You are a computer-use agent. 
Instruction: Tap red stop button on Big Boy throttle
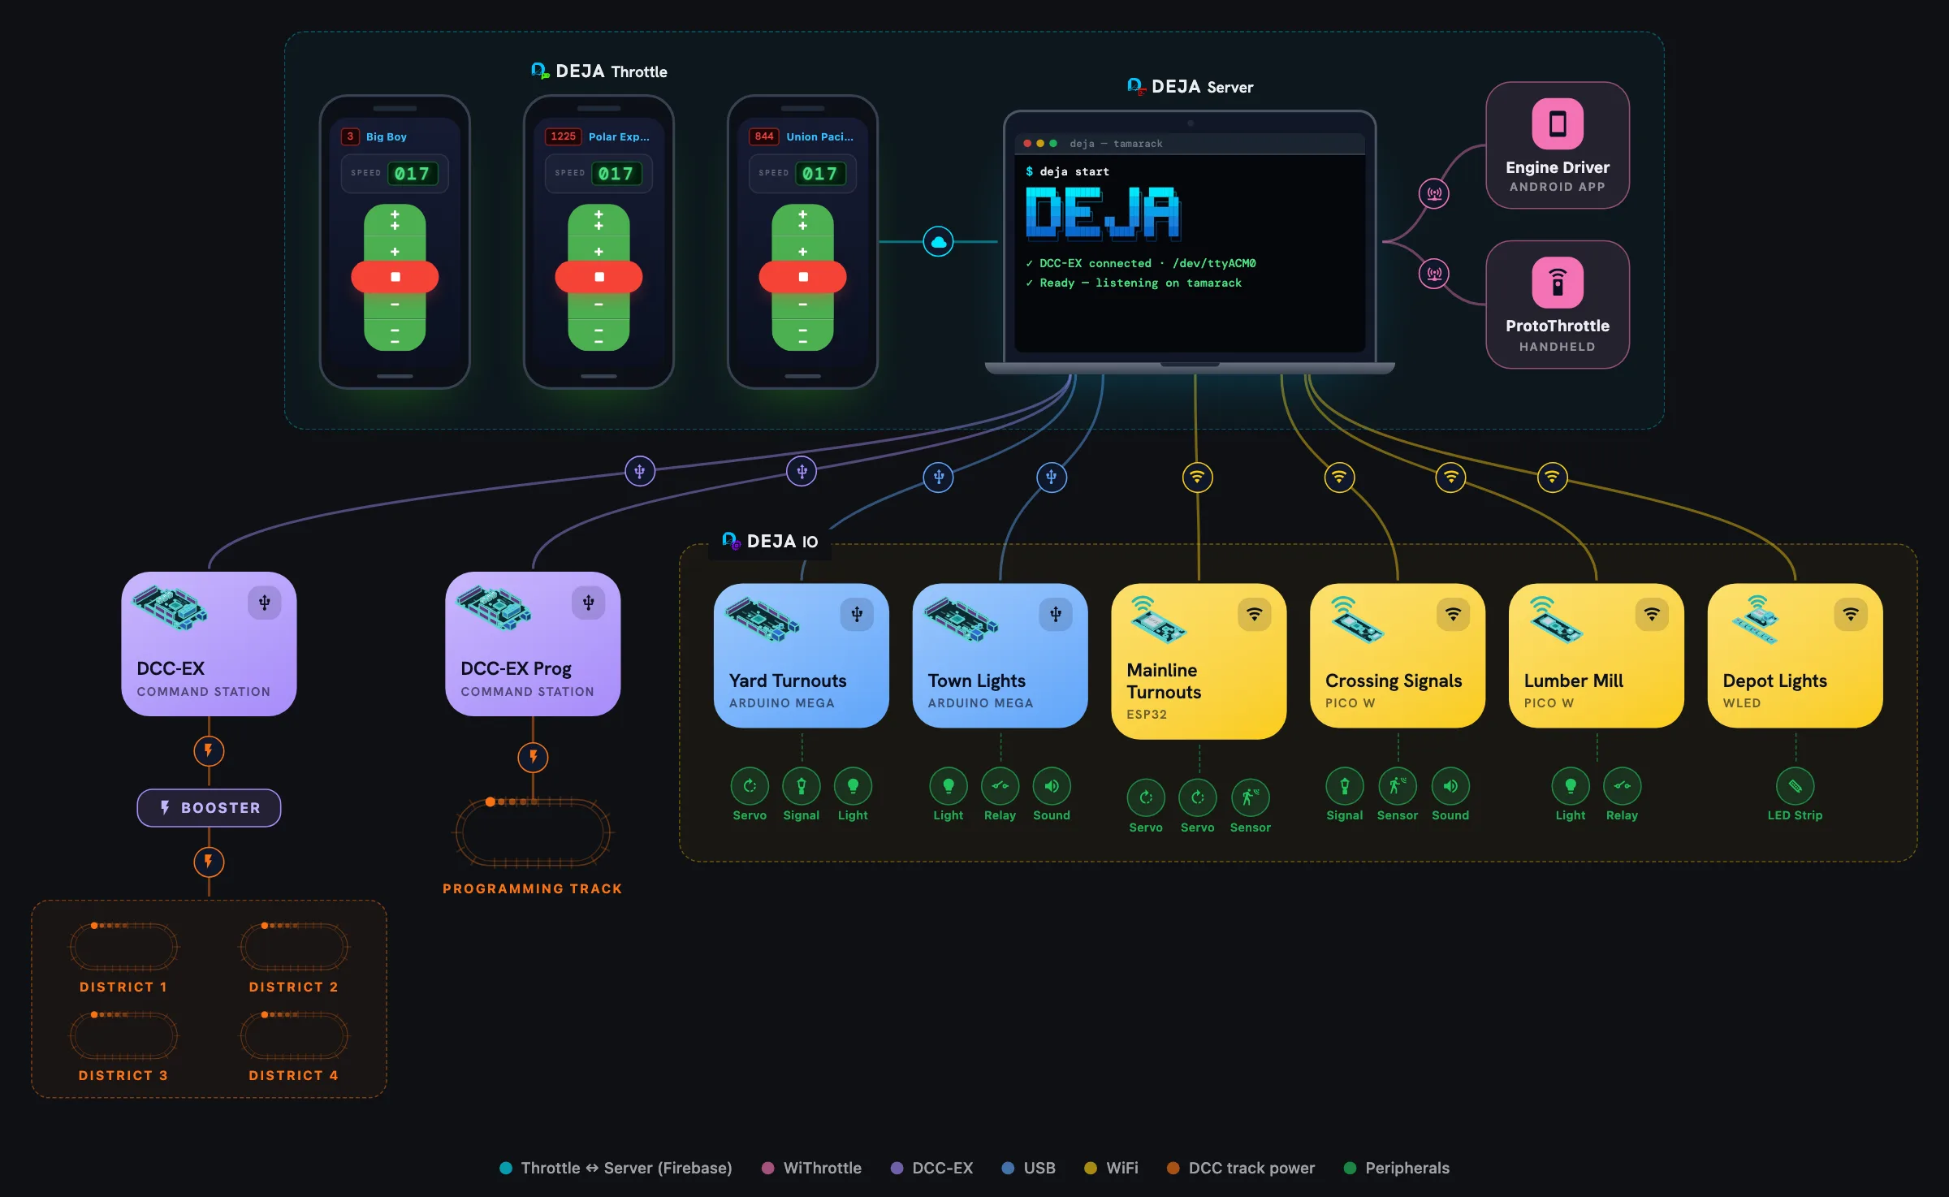[395, 277]
